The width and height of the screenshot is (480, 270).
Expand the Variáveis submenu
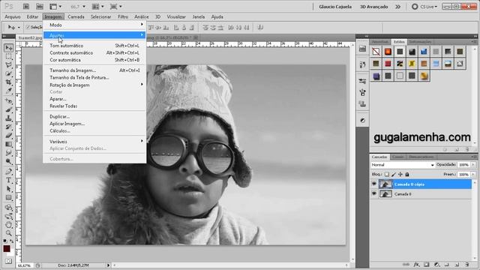[94, 142]
